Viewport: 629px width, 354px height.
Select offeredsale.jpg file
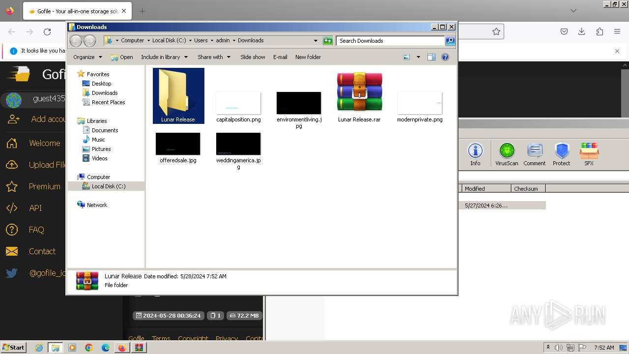point(178,147)
